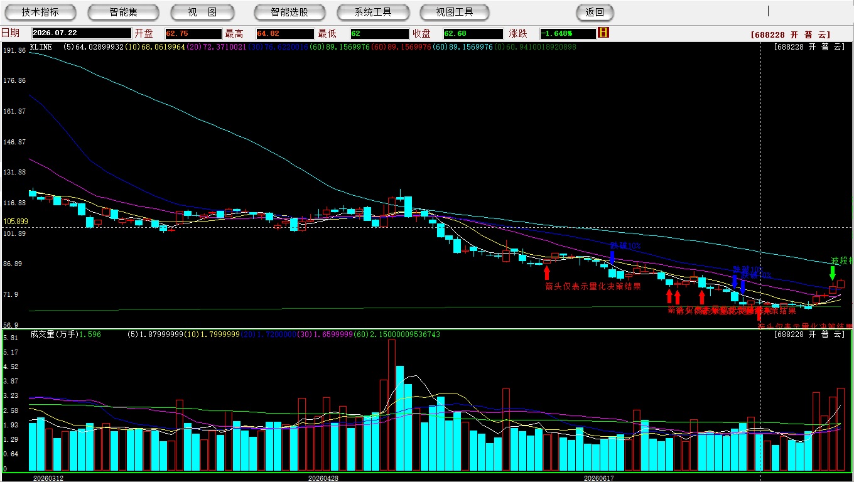Open the 系统工具 menu
Viewport: 854px width, 482px height.
373,12
